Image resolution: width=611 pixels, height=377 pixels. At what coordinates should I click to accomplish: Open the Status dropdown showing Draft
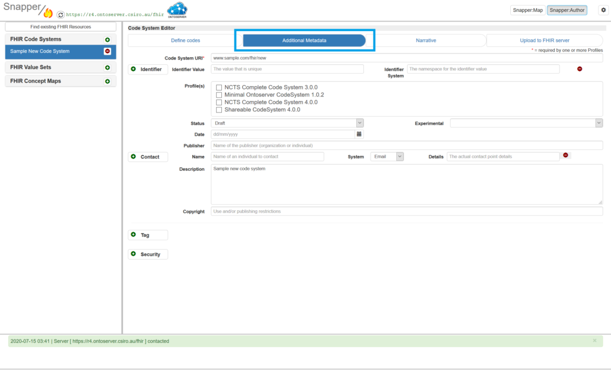(287, 123)
